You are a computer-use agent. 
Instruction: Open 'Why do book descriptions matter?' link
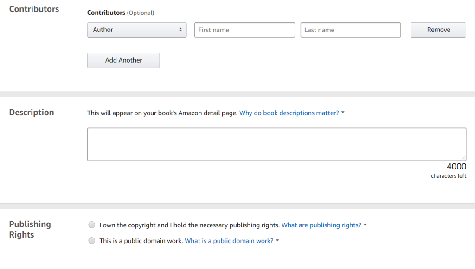(289, 113)
